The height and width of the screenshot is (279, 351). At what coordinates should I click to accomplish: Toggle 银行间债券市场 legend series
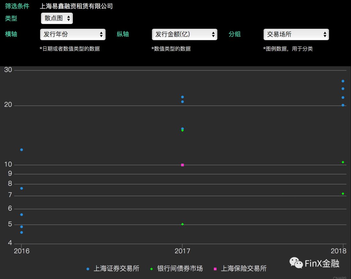176,269
